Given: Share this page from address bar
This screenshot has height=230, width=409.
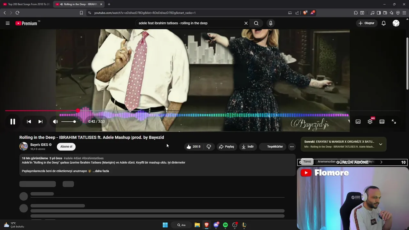Looking at the screenshot, I should (x=297, y=13).
